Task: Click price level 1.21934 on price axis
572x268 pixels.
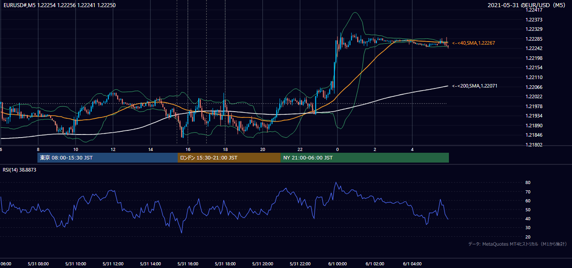Action: point(535,116)
